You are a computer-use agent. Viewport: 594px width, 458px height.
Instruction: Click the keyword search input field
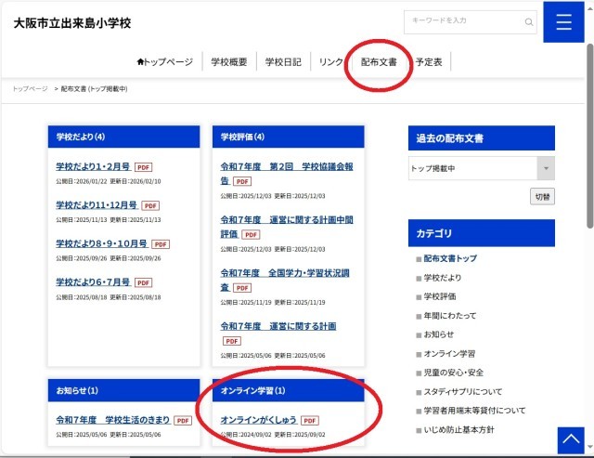pyautogui.click(x=462, y=22)
